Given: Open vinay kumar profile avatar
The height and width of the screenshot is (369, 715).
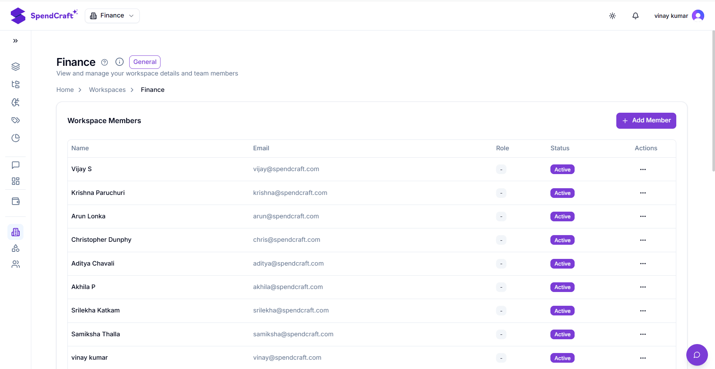Looking at the screenshot, I should [697, 16].
